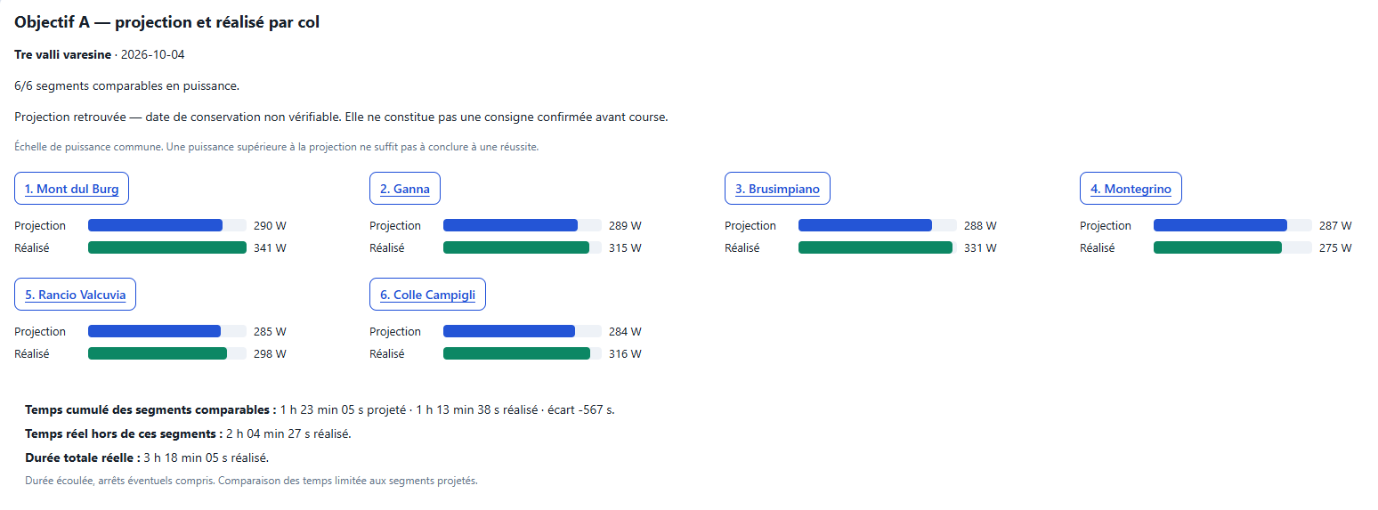1378x510 pixels.
Task: Click Colle Campigli réalisé bar at 316 W
Action: click(x=516, y=354)
